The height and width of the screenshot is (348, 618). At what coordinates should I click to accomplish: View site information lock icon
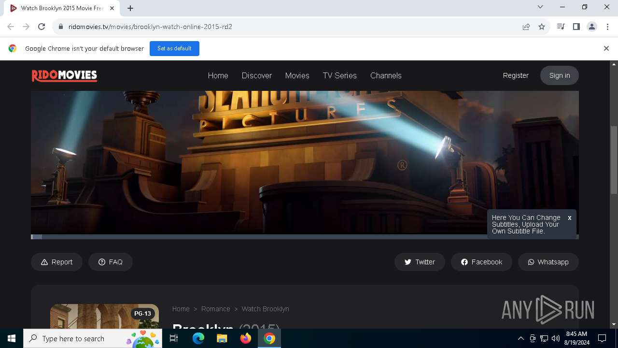coord(60,27)
